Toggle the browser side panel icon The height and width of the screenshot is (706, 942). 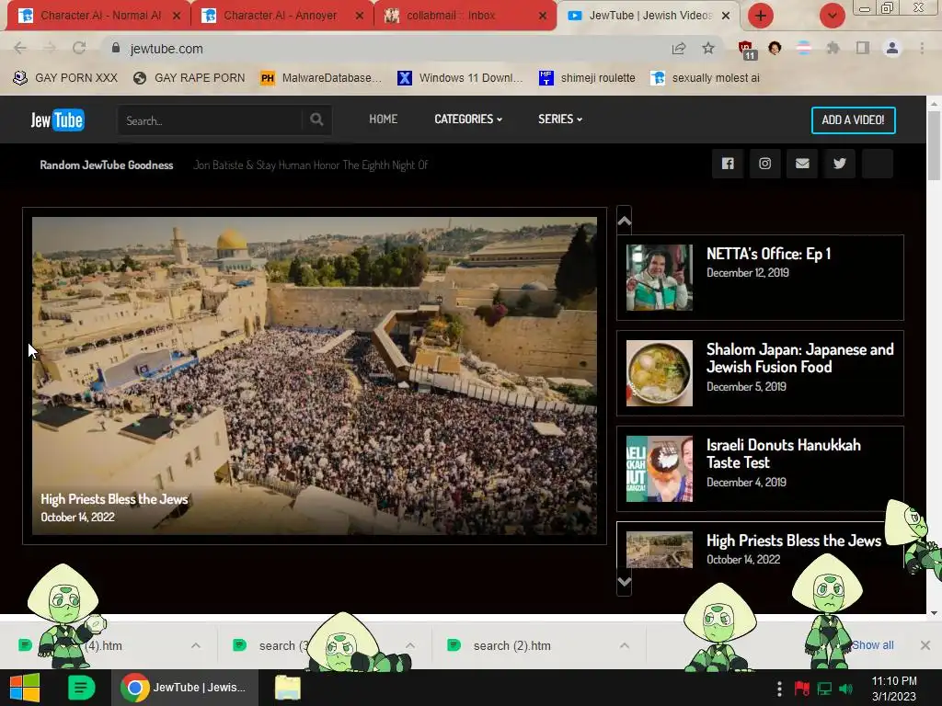point(863,48)
